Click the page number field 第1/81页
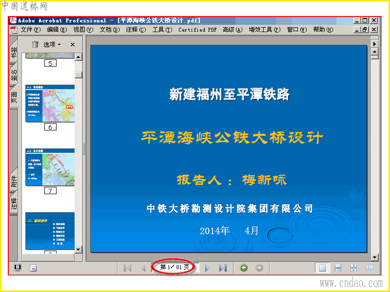Image resolution: width=390 pixels, height=292 pixels. 175,267
